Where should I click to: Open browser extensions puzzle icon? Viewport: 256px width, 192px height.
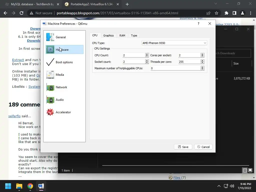point(226,13)
